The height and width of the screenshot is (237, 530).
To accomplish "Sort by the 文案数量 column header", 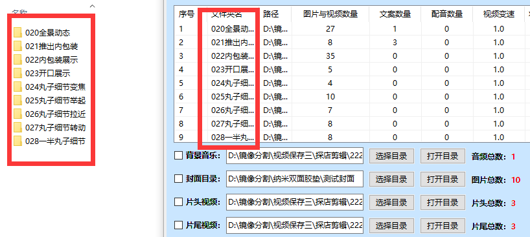I will (395, 14).
